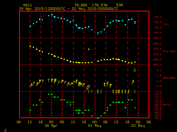Click the 71.0 humidity tick value
Image resolution: width=177 pixels, height=132 pixels.
158,100
